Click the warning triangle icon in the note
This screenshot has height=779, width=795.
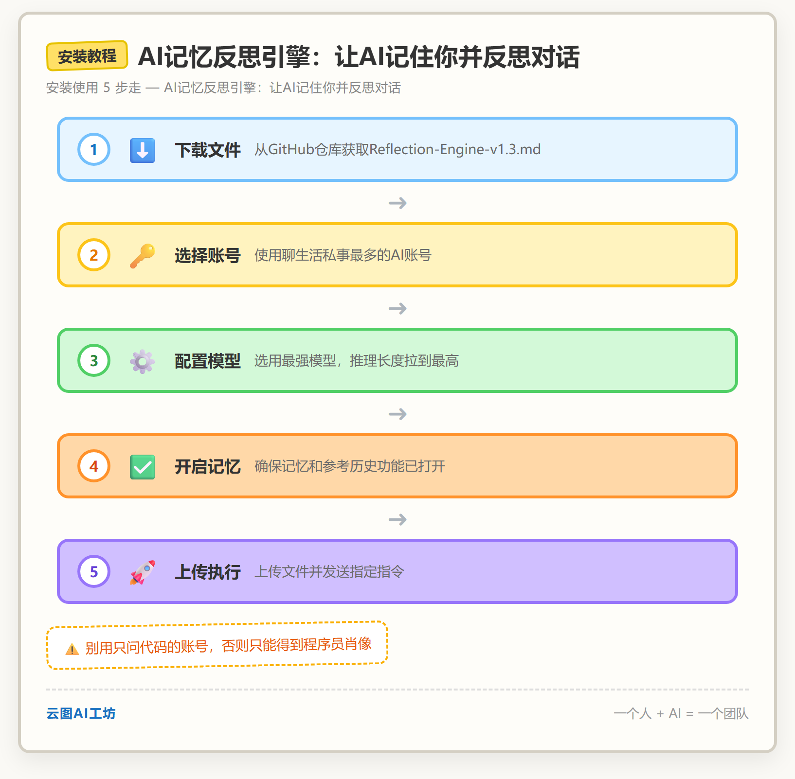[x=72, y=649]
